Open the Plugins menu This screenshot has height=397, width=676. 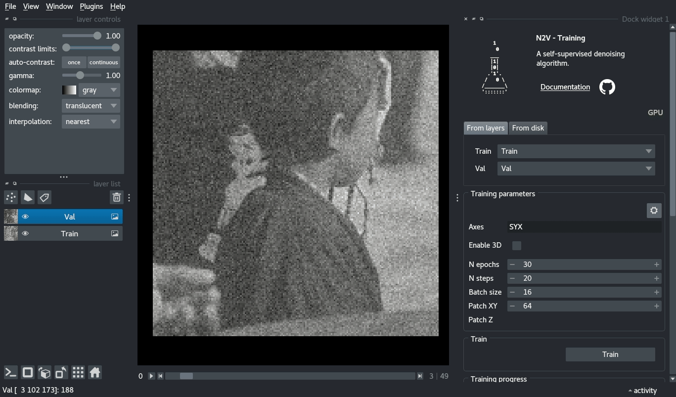(x=91, y=6)
